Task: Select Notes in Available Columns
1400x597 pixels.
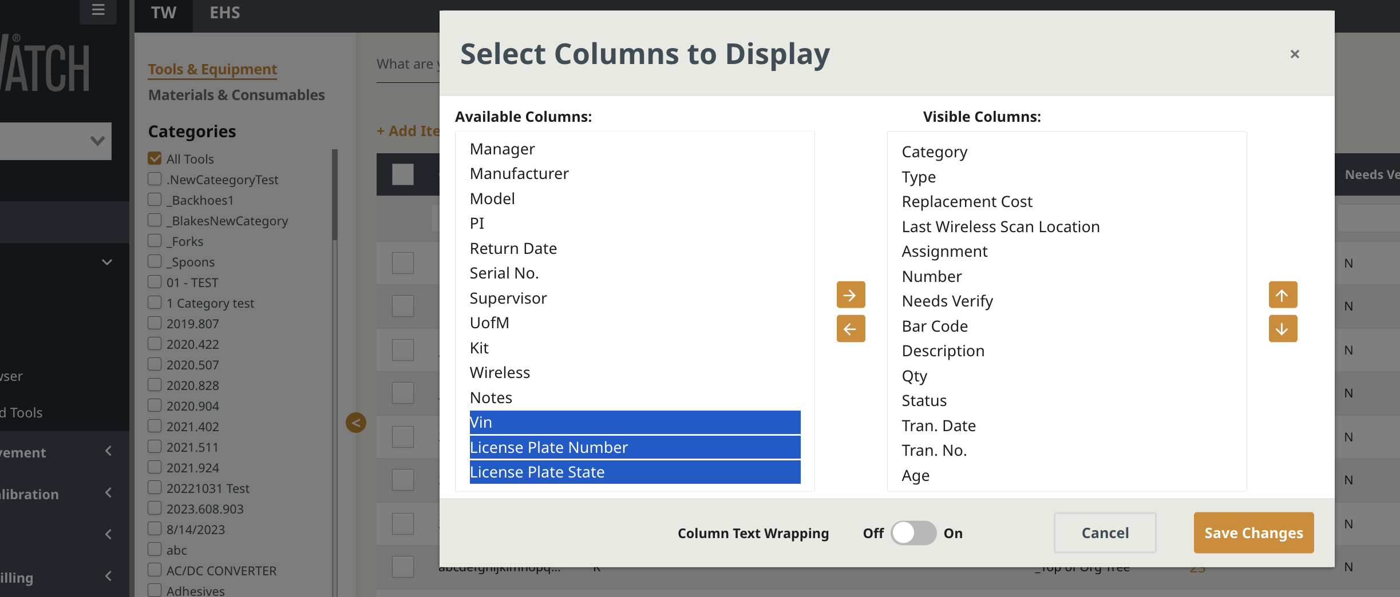Action: (x=635, y=398)
